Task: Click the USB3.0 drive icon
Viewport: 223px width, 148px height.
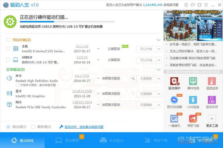Action: point(16,60)
